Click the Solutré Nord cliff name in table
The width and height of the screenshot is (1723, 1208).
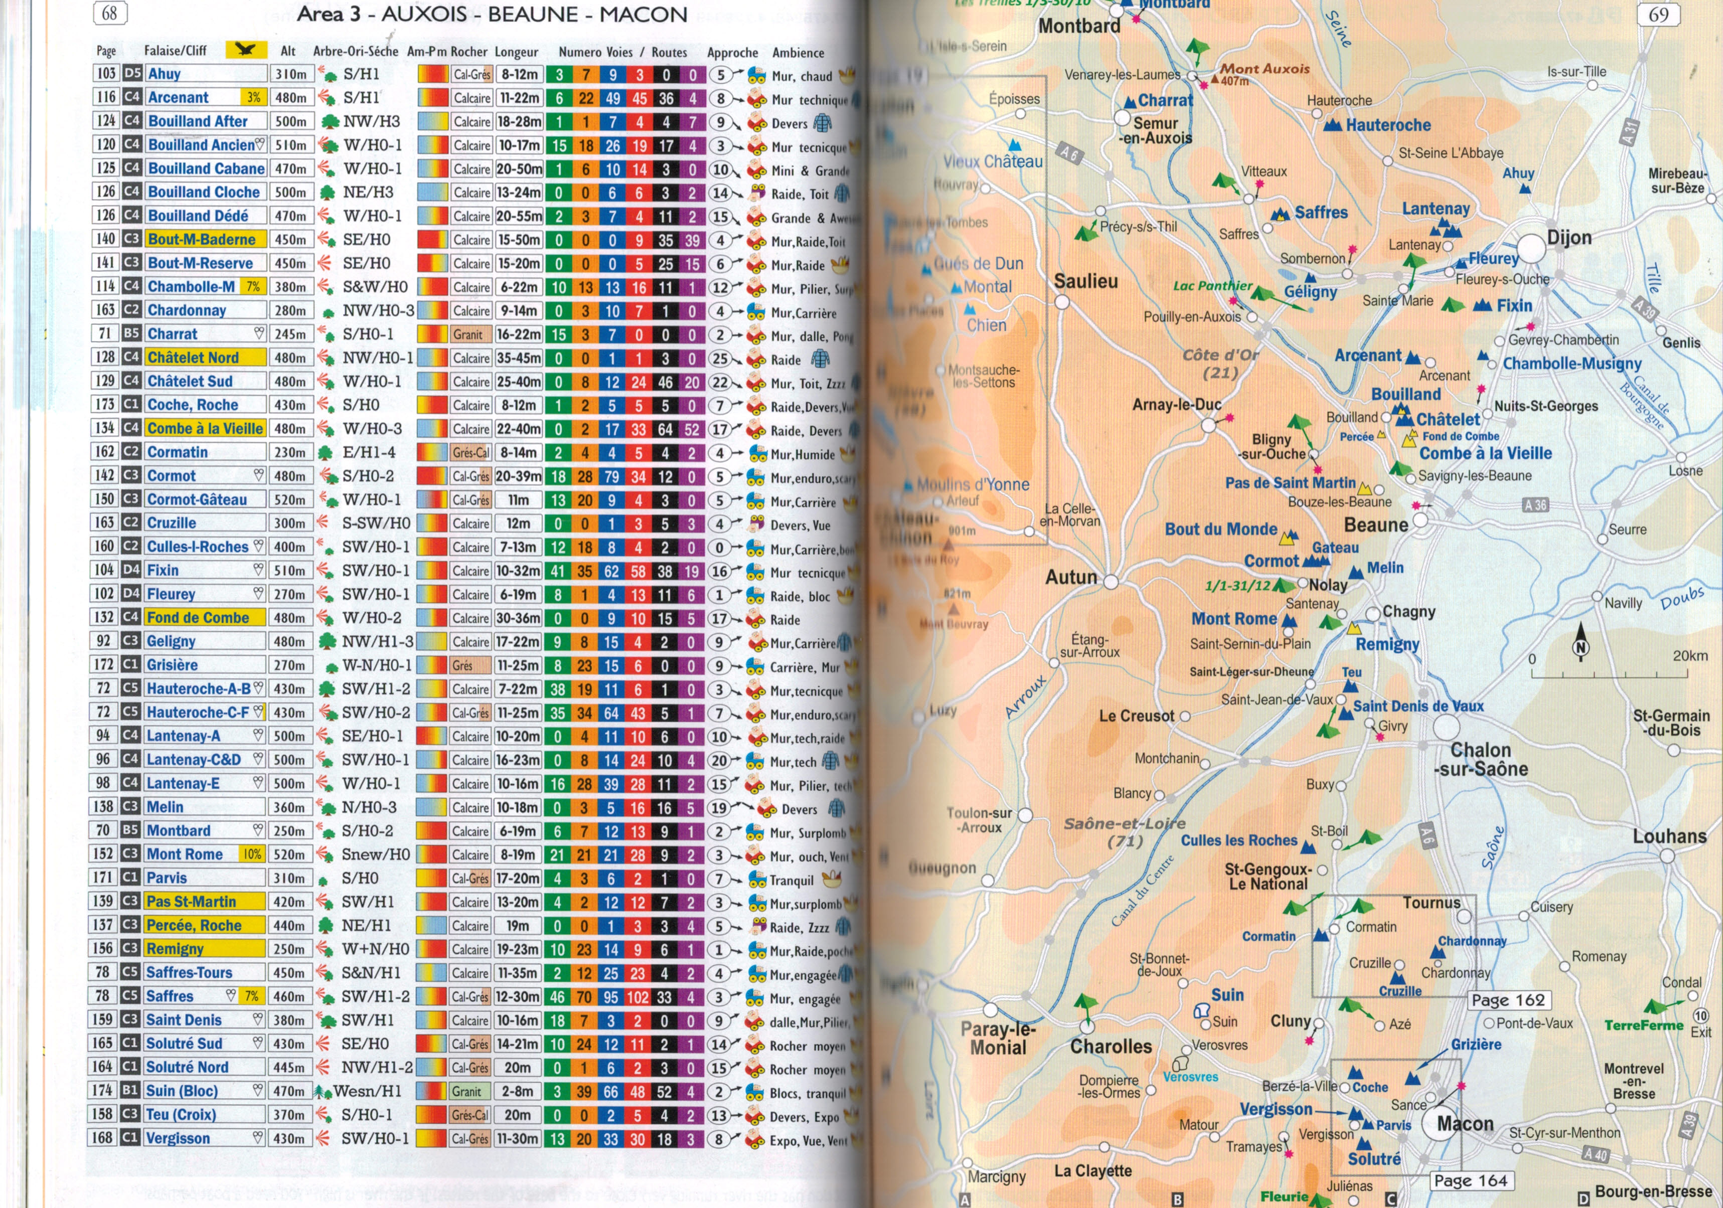point(187,1067)
